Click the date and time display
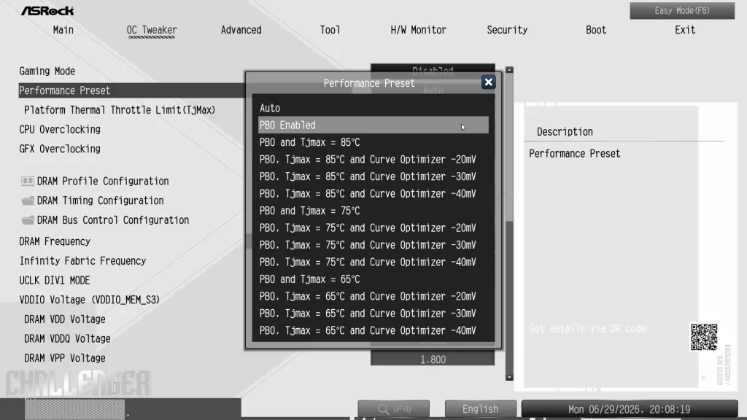747x420 pixels. (x=630, y=409)
